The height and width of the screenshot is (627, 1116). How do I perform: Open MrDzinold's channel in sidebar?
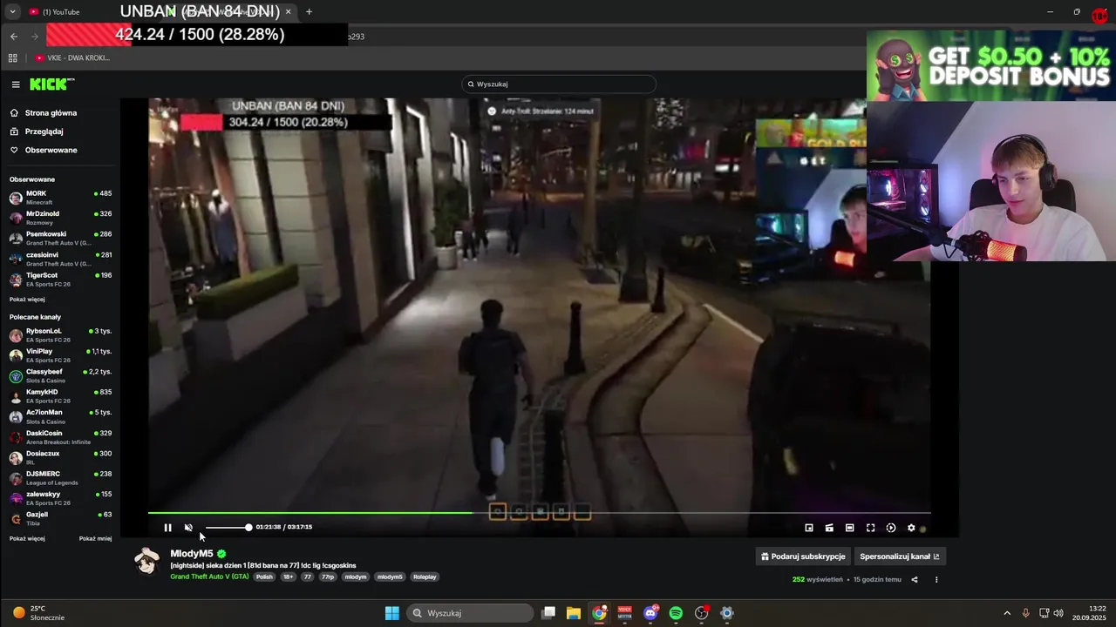60,218
